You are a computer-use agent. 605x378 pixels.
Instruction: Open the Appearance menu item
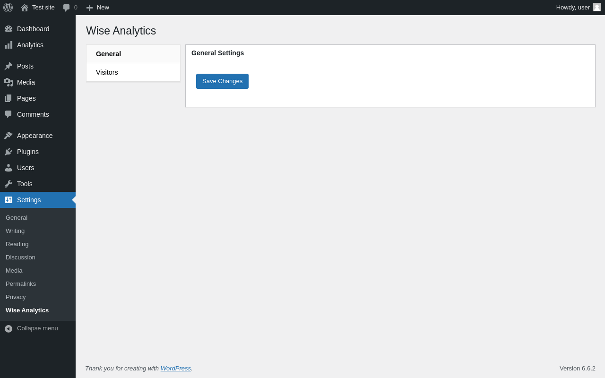[x=35, y=136]
